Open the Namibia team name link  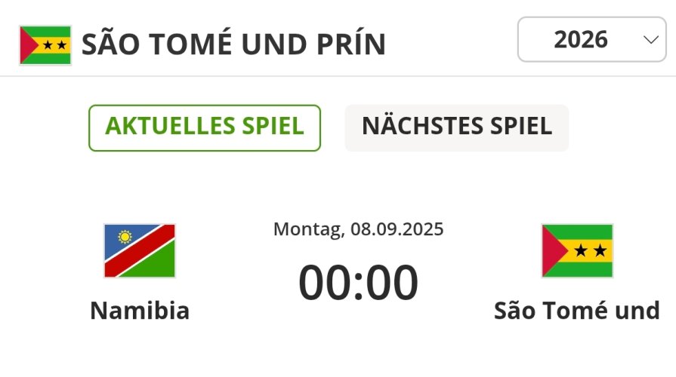coord(140,311)
